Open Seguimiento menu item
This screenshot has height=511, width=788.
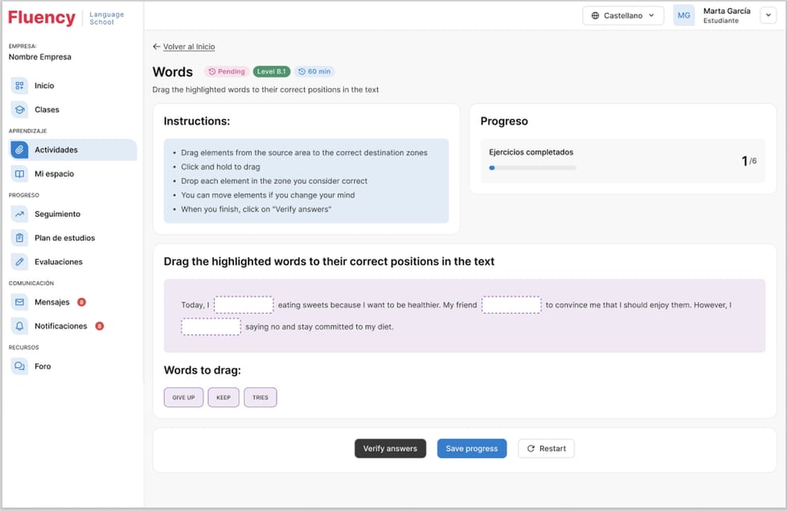72,214
